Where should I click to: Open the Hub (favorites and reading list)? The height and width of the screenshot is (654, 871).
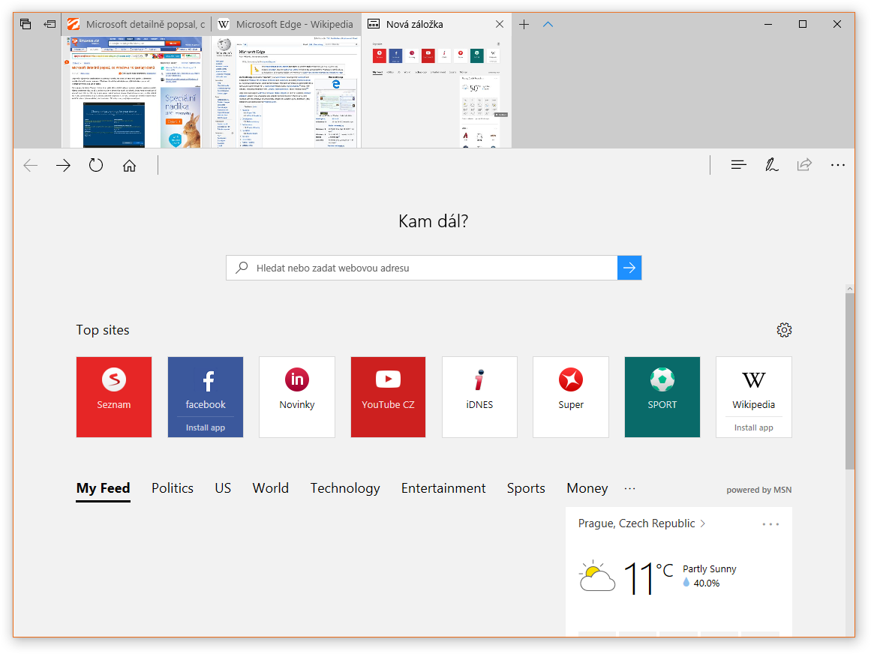coord(738,165)
